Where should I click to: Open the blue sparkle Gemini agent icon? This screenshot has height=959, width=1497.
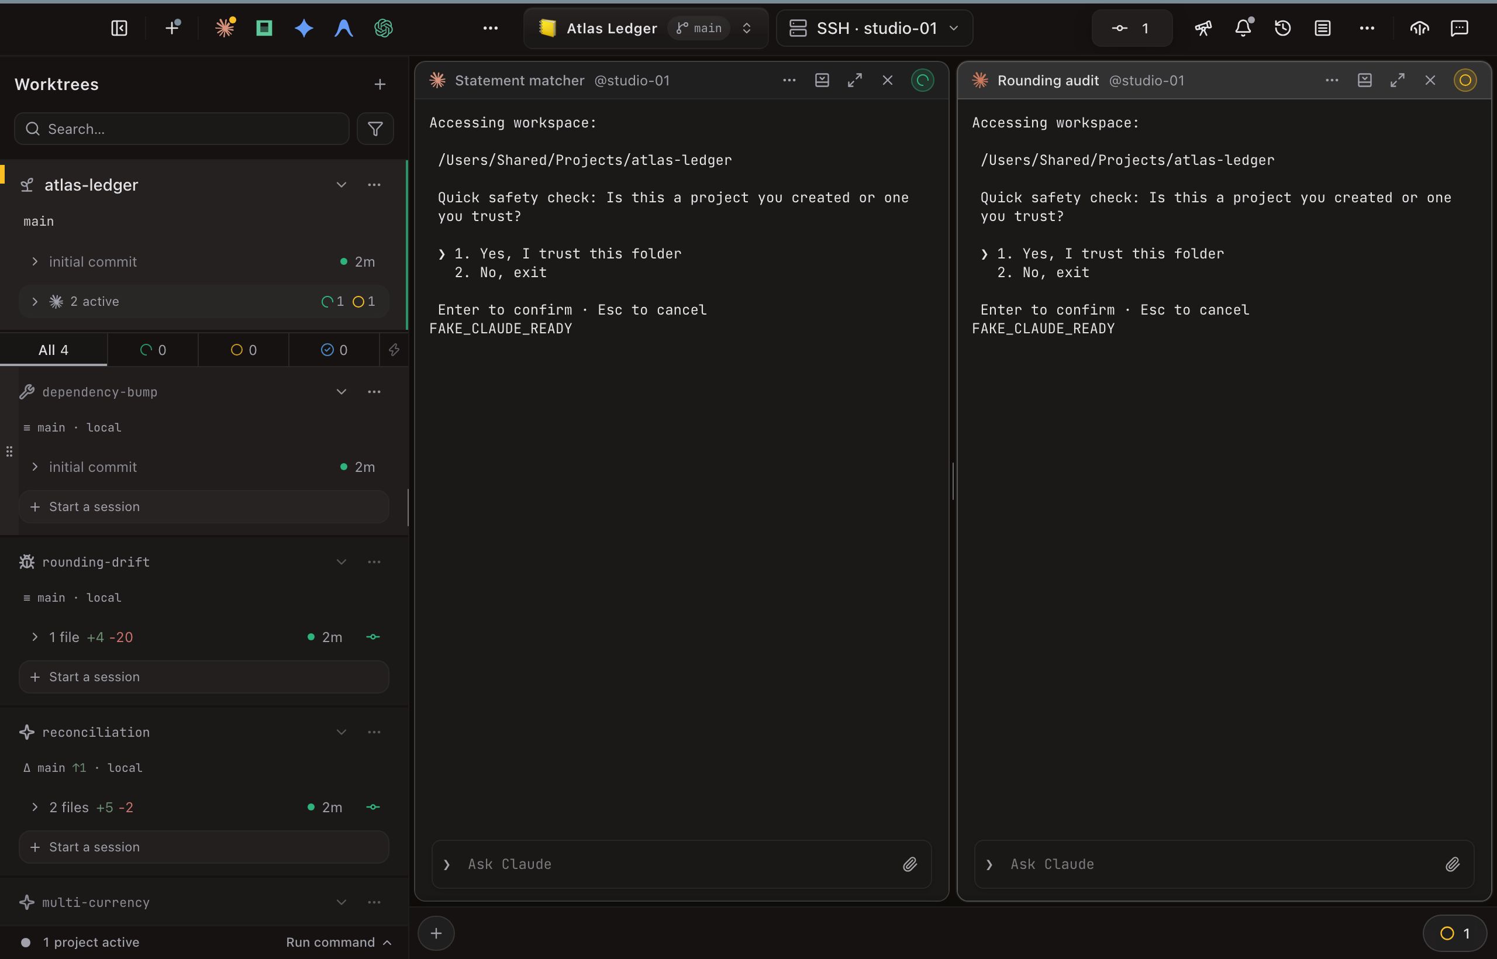click(x=304, y=28)
